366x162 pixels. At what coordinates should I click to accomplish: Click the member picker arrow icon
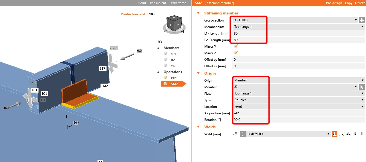click(x=362, y=87)
